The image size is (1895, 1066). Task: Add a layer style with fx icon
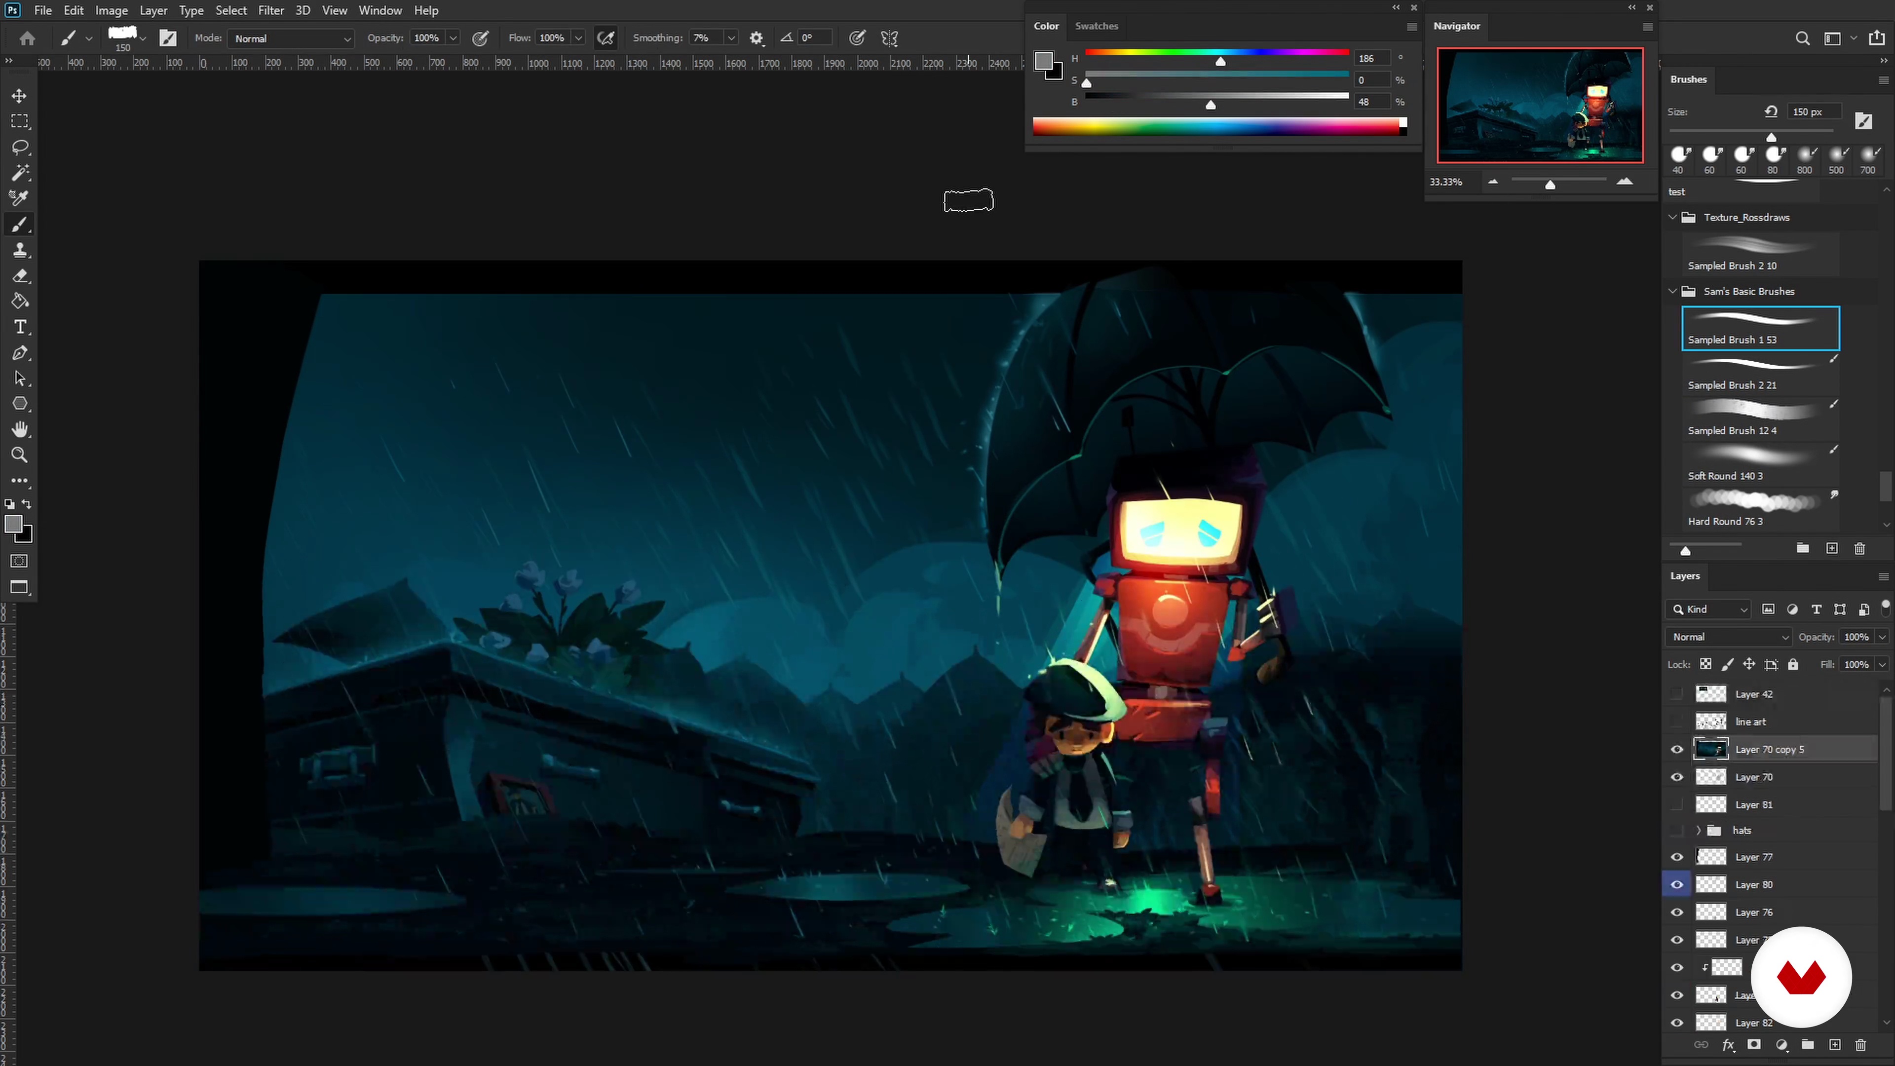(1728, 1045)
